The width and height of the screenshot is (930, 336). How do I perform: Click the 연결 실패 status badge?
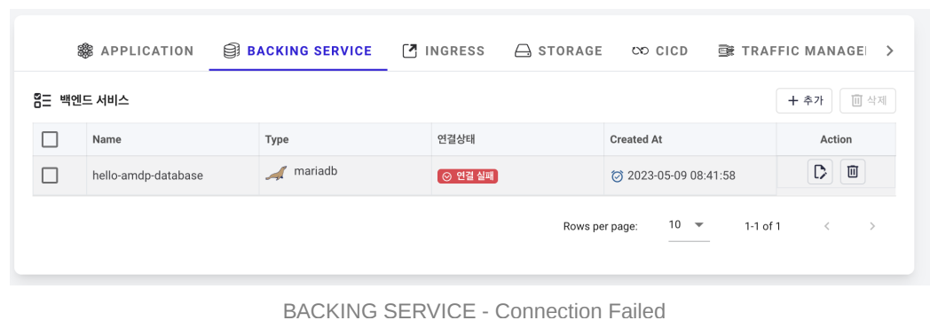click(x=468, y=176)
